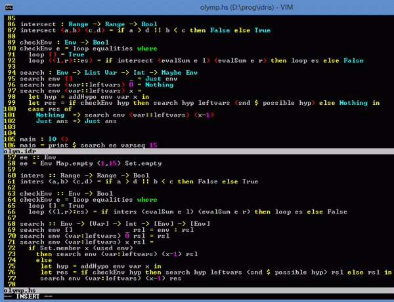
Task: Click 'Map.empty' on line 58
Action: 74,163
